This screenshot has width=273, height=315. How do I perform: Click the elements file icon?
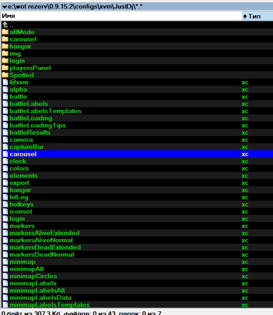click(x=5, y=175)
